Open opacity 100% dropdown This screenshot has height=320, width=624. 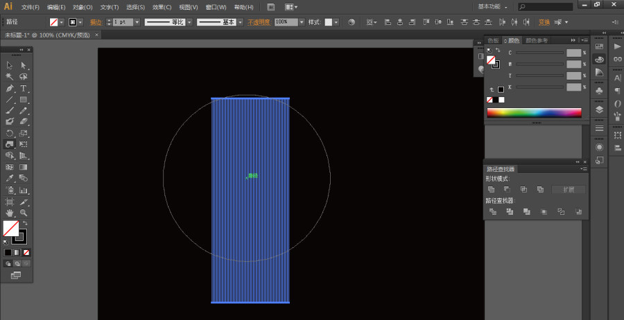pos(302,22)
